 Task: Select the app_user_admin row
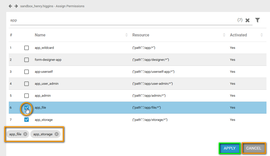(27, 83)
